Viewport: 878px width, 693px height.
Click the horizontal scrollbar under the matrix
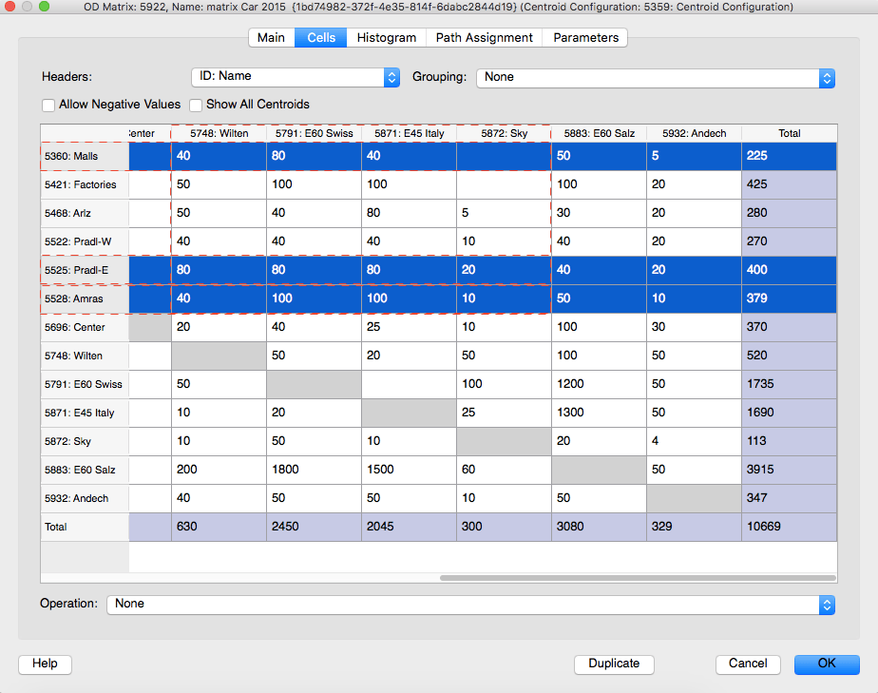pos(638,578)
